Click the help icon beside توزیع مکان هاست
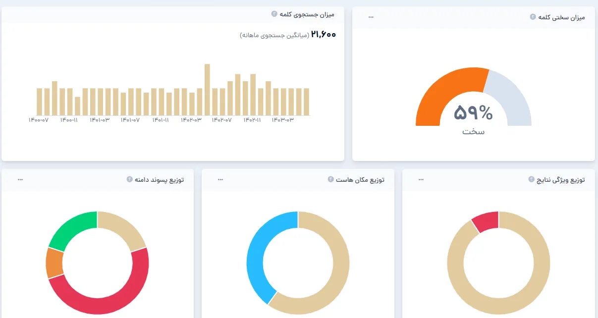The width and height of the screenshot is (598, 318). pyautogui.click(x=330, y=179)
